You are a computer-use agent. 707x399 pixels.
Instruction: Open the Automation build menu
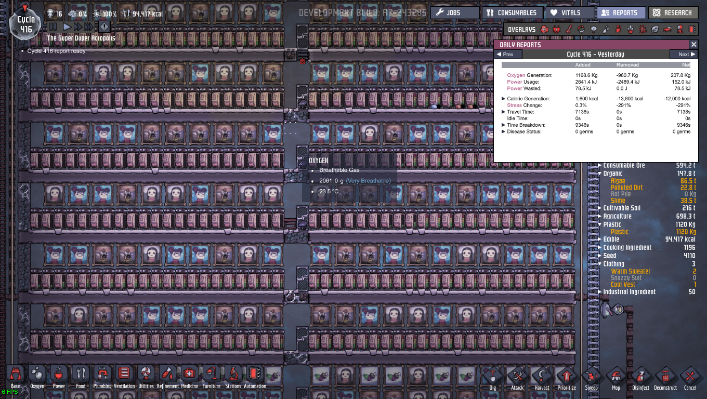click(x=255, y=375)
